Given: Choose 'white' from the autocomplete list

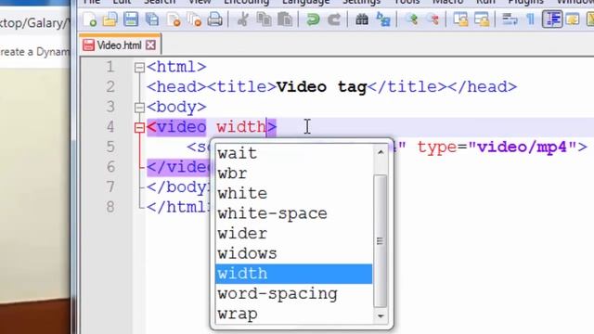Looking at the screenshot, I should [293, 194].
